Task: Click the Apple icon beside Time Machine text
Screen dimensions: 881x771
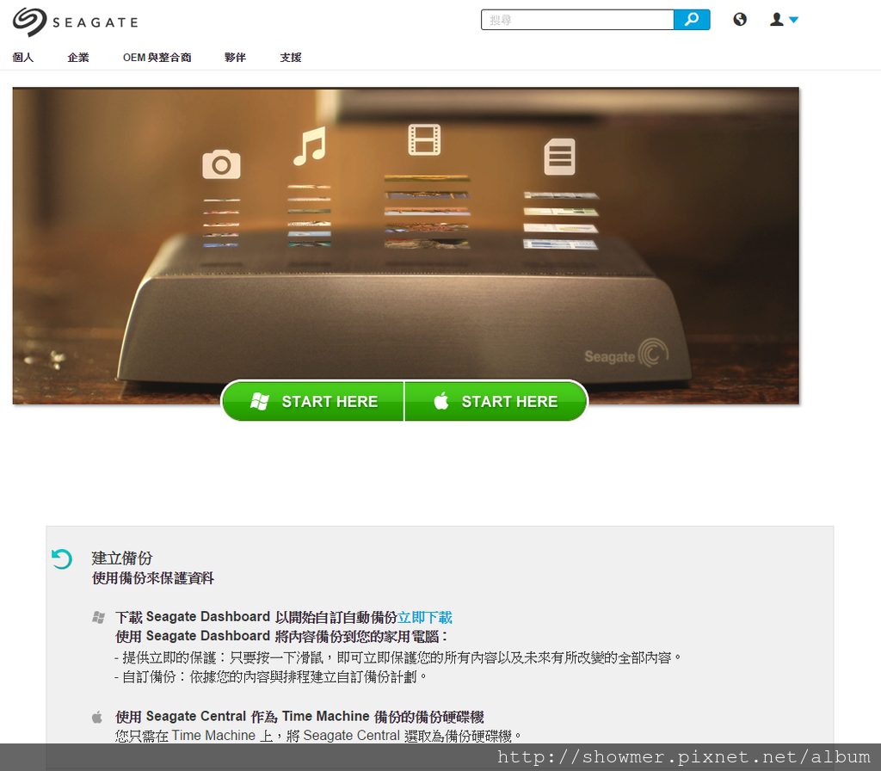Action: (97, 717)
